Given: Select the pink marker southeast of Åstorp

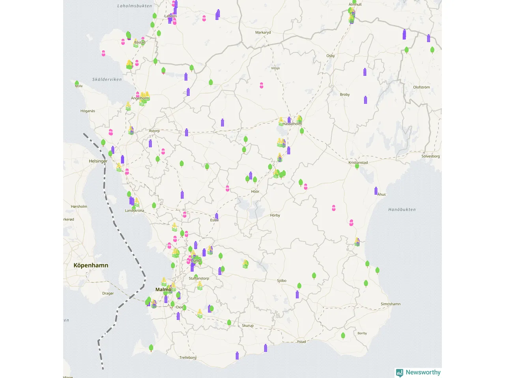Looking at the screenshot, I should (163, 151).
